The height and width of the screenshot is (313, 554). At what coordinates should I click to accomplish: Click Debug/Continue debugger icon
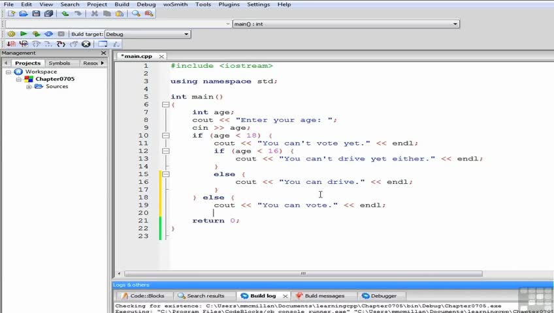11,44
